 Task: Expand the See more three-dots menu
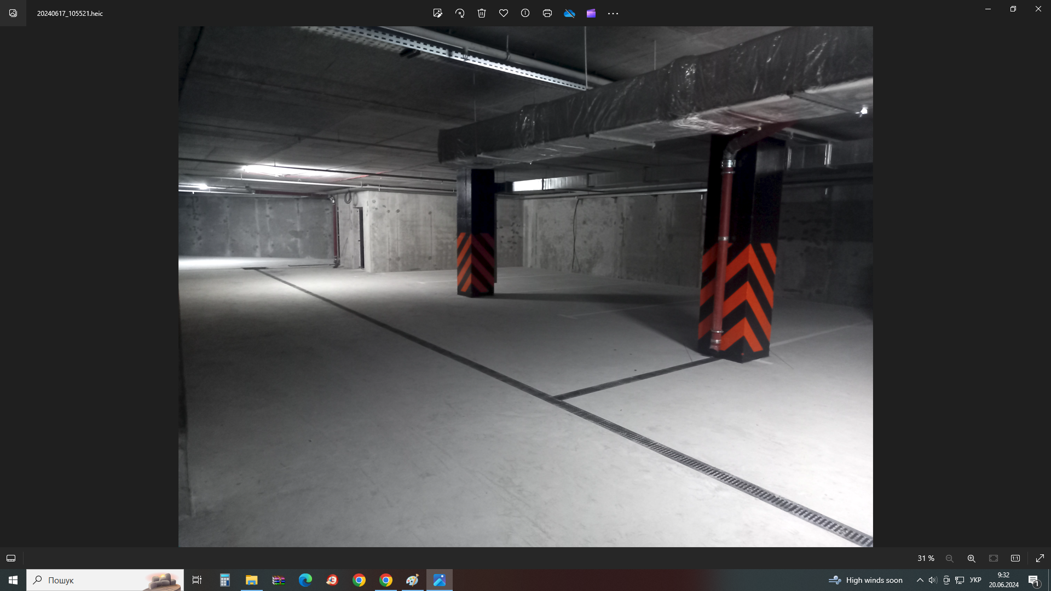pyautogui.click(x=613, y=13)
